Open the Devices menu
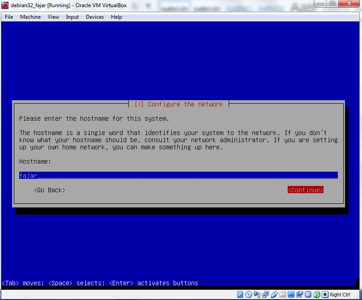This screenshot has width=362, height=300. 95,17
